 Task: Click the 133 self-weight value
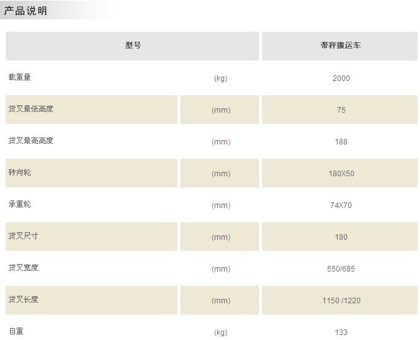coord(341,333)
